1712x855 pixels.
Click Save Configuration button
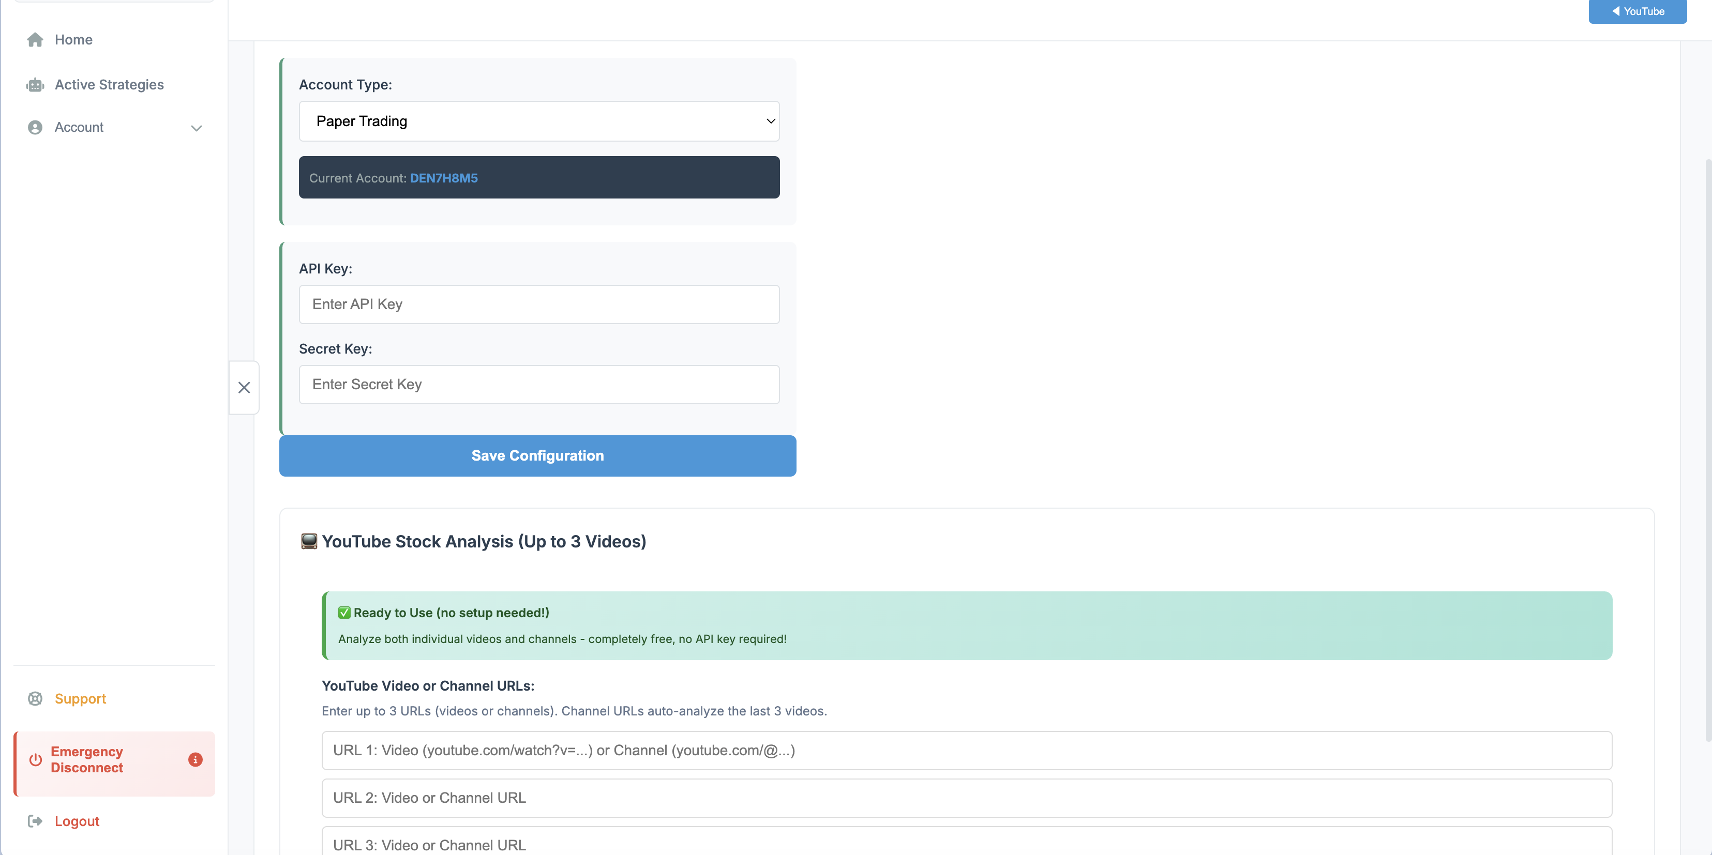[x=538, y=456]
